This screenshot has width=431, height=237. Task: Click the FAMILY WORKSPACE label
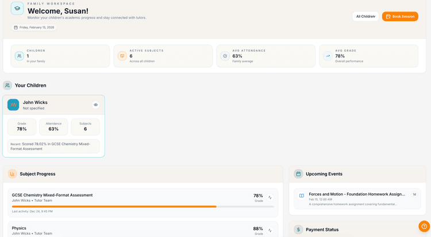click(51, 3)
